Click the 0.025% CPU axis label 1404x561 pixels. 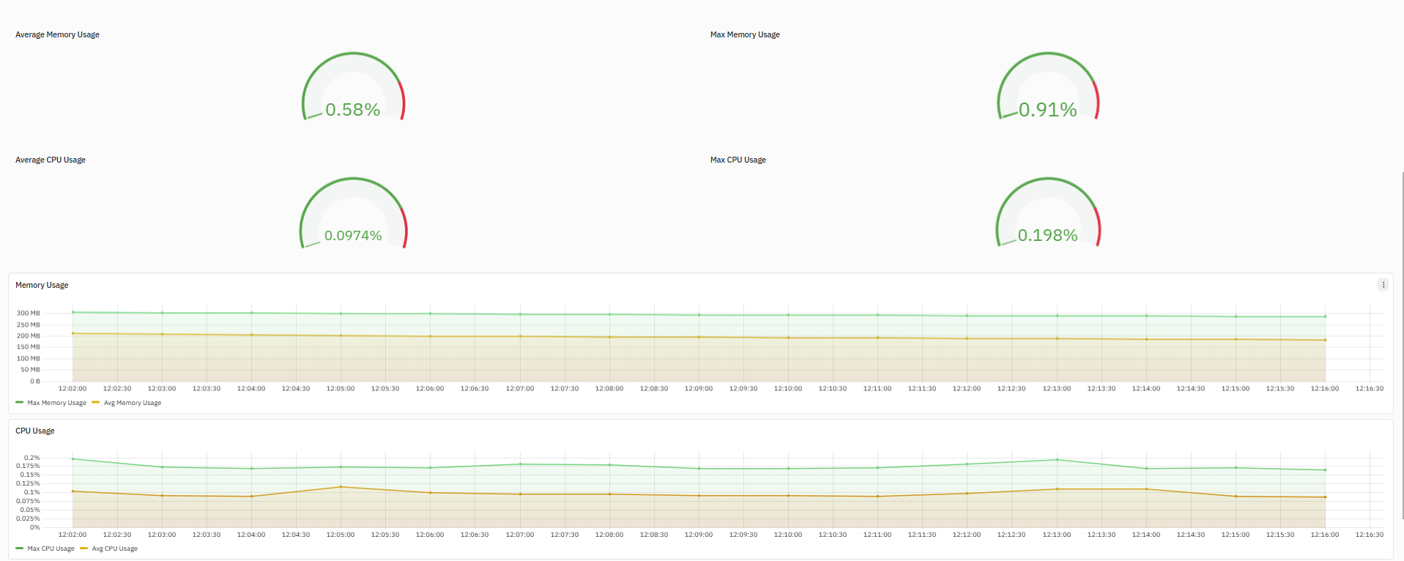pyautogui.click(x=29, y=519)
